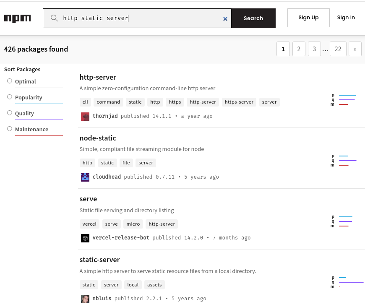Open the Sign In link

tap(346, 18)
